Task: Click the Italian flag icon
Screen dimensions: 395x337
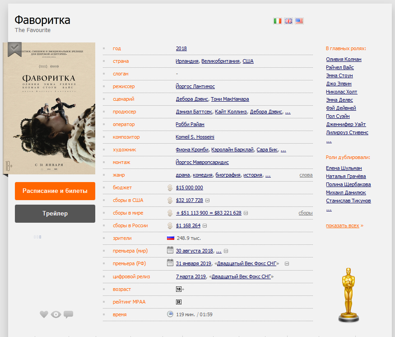Action: click(277, 21)
